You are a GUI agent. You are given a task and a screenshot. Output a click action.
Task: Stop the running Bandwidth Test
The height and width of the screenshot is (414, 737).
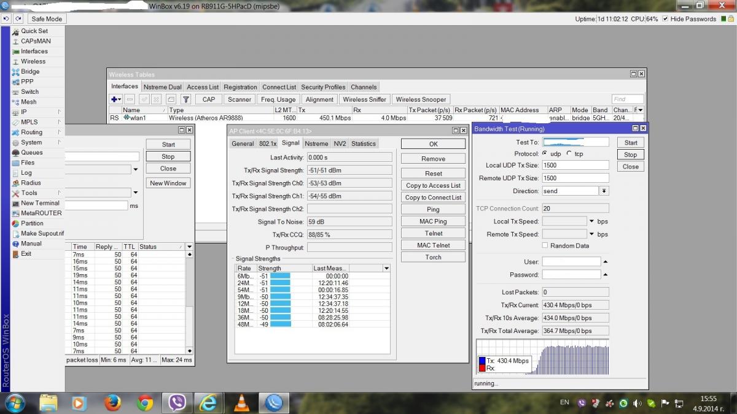click(630, 155)
